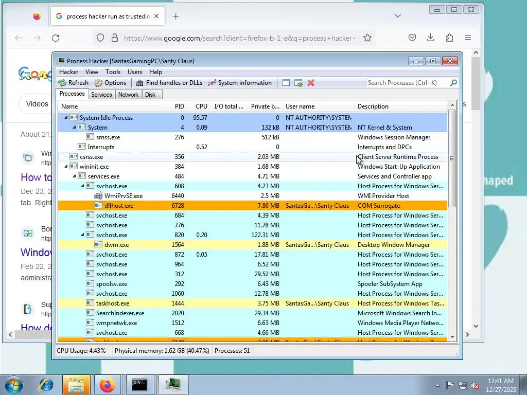Sort by the CPU column header
Viewport: 527px width, 395px height.
[x=199, y=106]
